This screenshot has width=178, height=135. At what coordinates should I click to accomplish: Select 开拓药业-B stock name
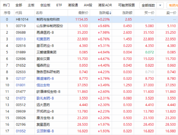(x=45, y=111)
